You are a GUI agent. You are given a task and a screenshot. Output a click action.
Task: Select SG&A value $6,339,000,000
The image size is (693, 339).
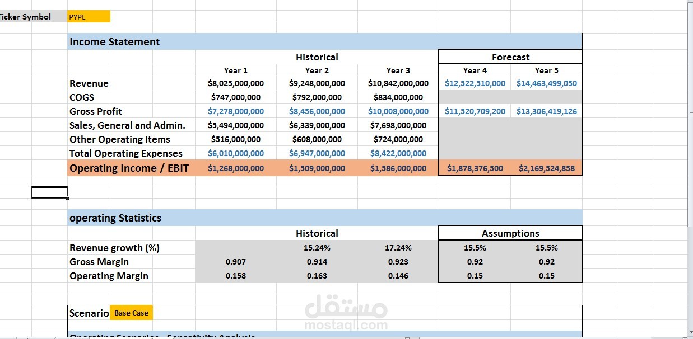[317, 125]
